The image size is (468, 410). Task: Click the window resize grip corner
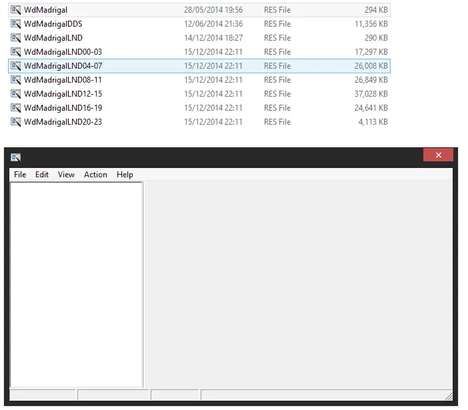(x=448, y=396)
